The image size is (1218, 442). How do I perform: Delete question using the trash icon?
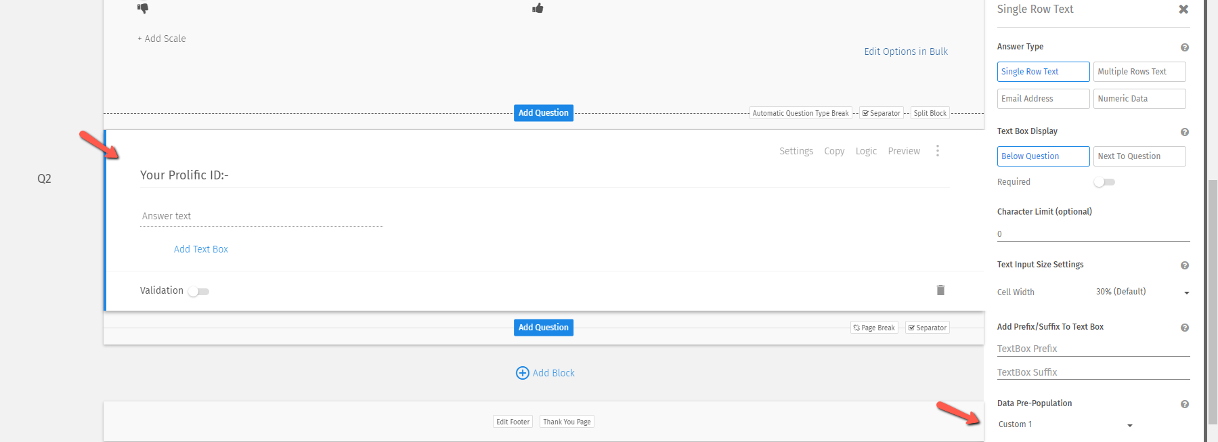[x=940, y=290]
